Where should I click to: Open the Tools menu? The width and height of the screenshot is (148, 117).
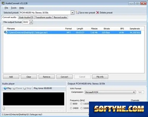(14, 8)
